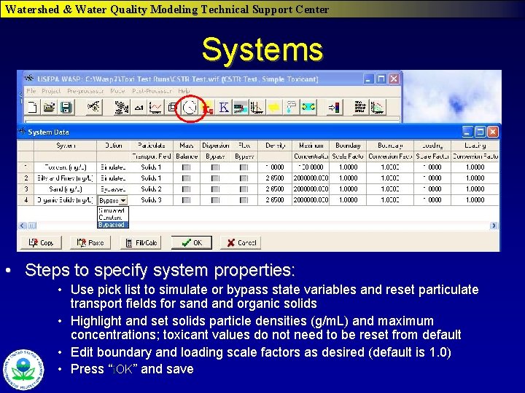Toggle Mass Balance for Sand row

tap(186, 189)
